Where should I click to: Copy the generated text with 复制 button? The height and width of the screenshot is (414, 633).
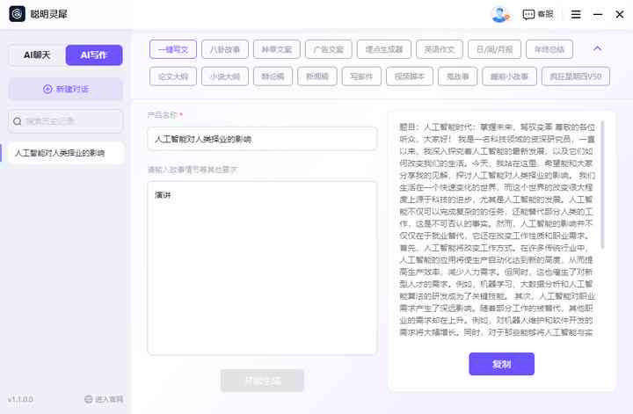501,364
